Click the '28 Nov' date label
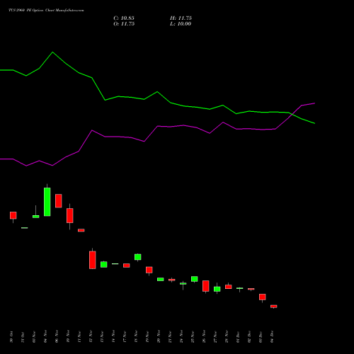Image resolution: width=354 pixels, height=354 pixels. pos(227,337)
